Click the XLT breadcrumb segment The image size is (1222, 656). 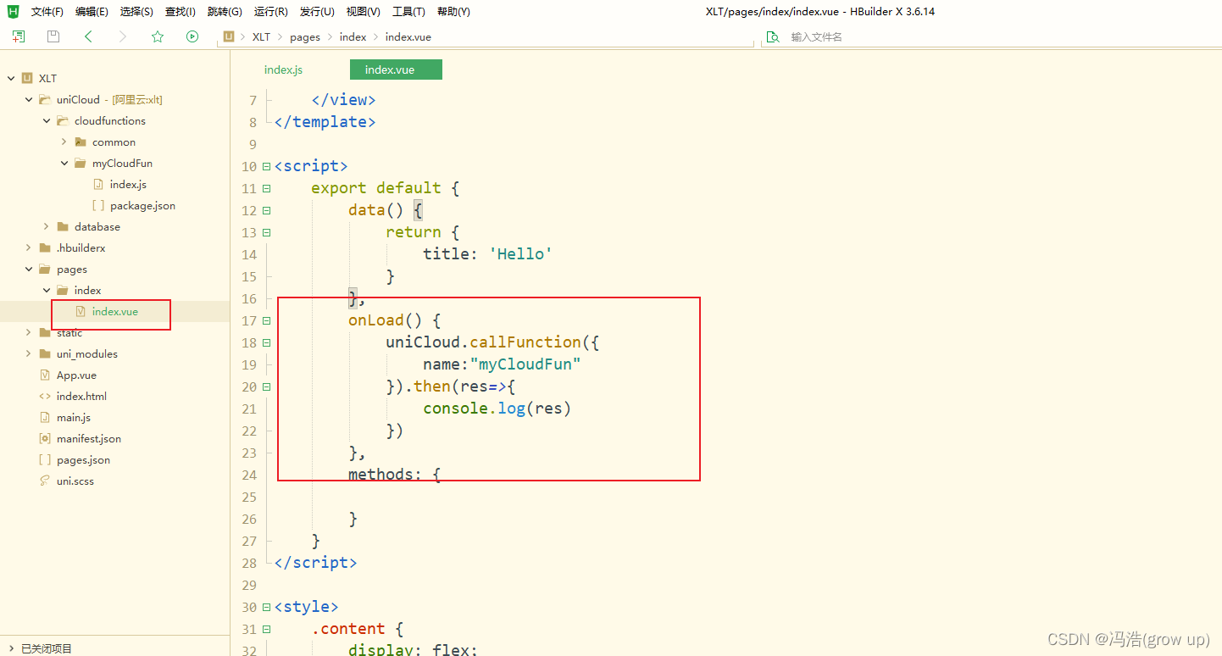pos(261,36)
